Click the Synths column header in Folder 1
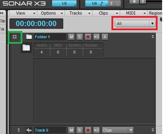The height and width of the screenshot is (134, 167). pos(74,45)
